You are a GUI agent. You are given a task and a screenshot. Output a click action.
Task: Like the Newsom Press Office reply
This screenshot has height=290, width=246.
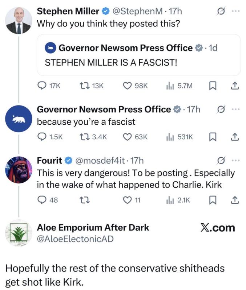127,137
